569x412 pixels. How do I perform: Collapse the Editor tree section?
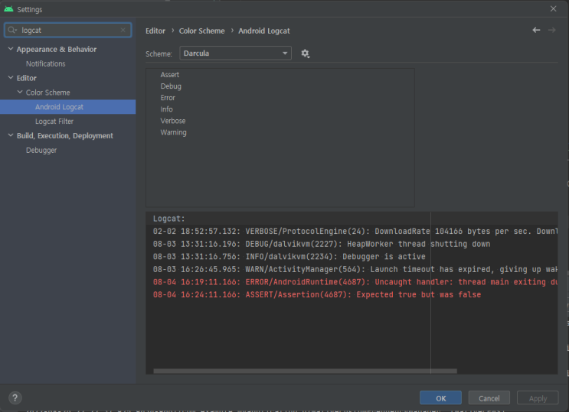(x=11, y=77)
